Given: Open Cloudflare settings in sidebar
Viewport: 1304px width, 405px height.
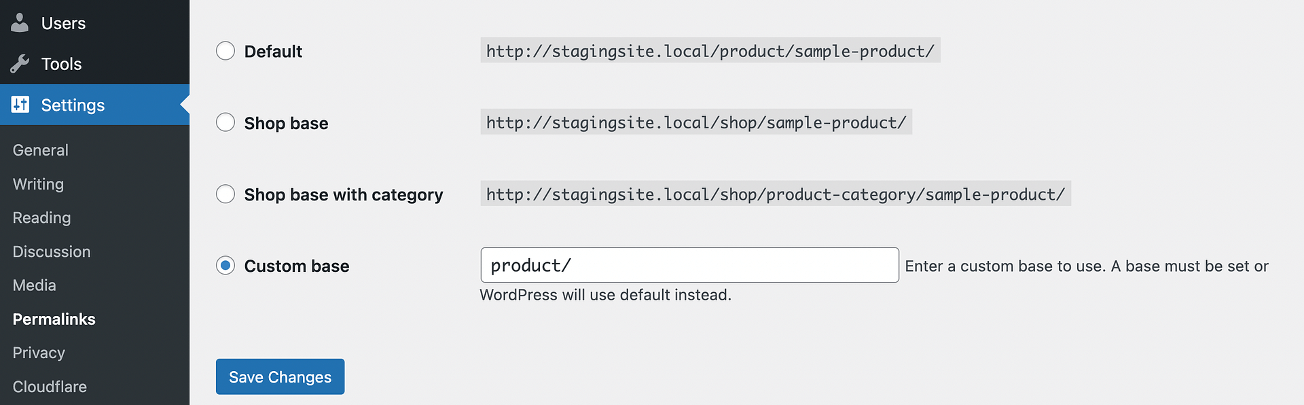Looking at the screenshot, I should pos(50,387).
